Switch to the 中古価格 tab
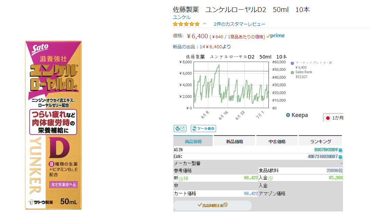The width and height of the screenshot is (371, 217). pyautogui.click(x=277, y=141)
